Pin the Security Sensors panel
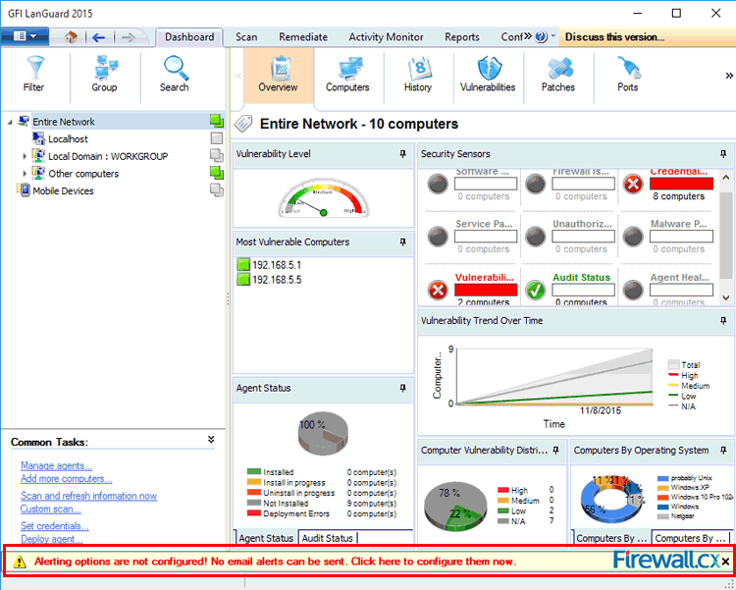 (723, 153)
